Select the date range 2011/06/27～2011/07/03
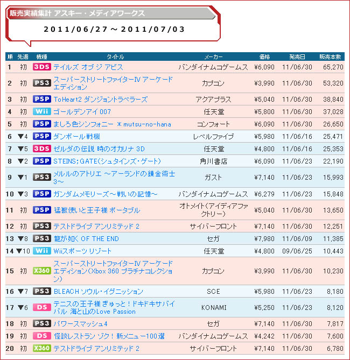Image resolution: width=350 pixels, height=360 pixels. pyautogui.click(x=114, y=29)
